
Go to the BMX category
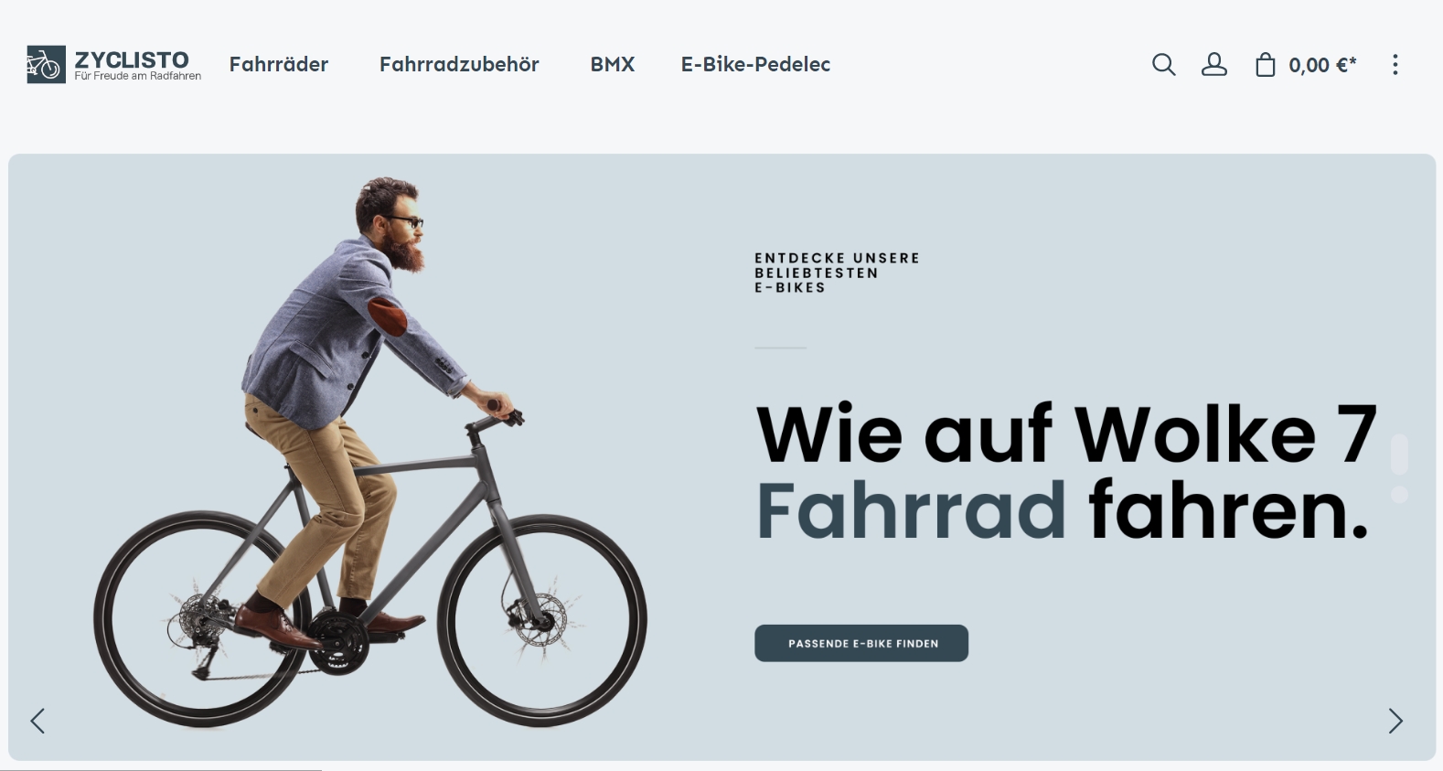pyautogui.click(x=613, y=64)
